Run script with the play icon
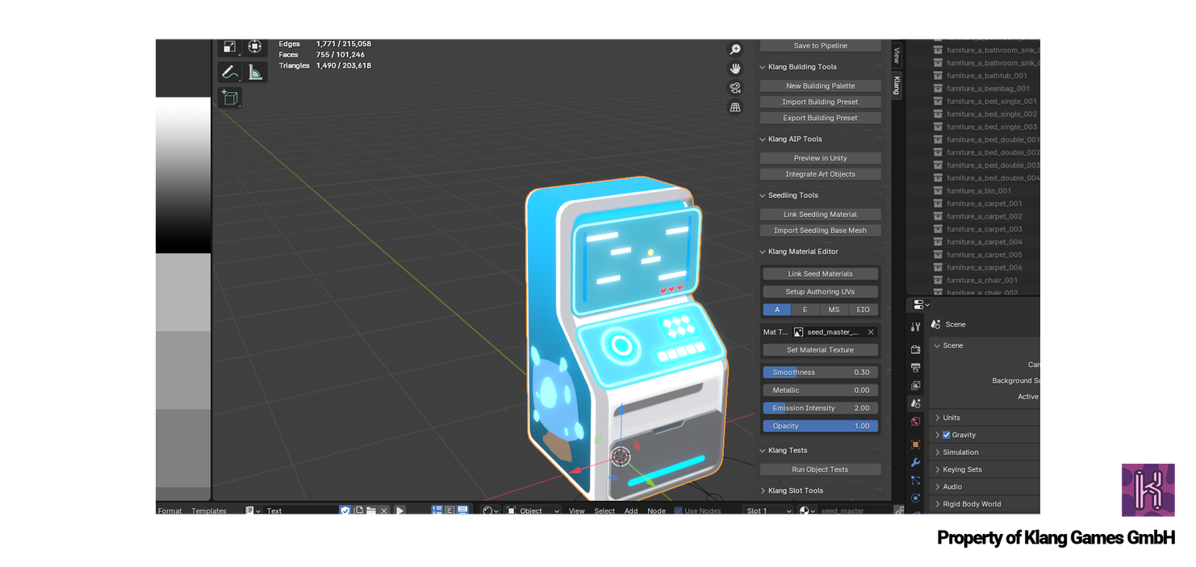 399,511
